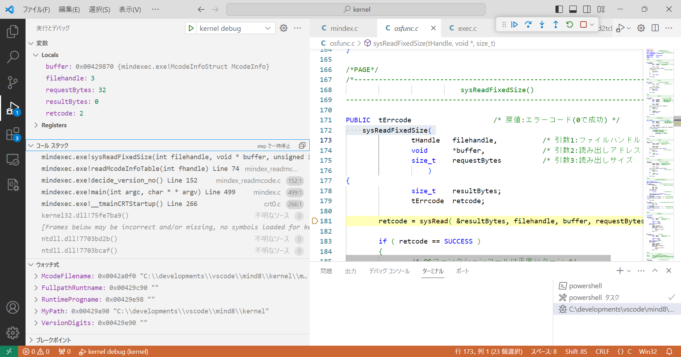
Task: Click the kernel command center search box
Action: click(x=356, y=10)
